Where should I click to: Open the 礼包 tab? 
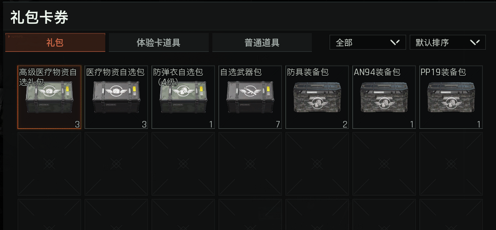pyautogui.click(x=55, y=43)
